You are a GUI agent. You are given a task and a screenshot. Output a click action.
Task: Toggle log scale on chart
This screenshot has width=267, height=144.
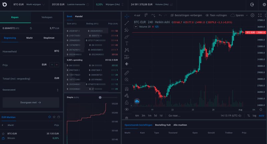tap(254, 116)
